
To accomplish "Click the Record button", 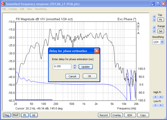I will pos(104,115).
